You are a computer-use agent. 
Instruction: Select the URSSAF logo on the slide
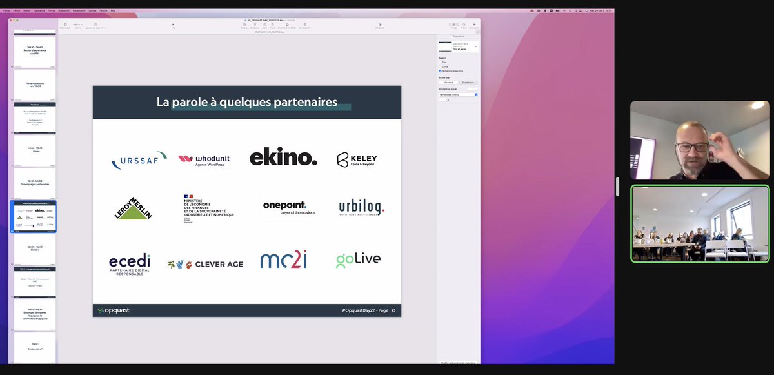[x=139, y=161]
